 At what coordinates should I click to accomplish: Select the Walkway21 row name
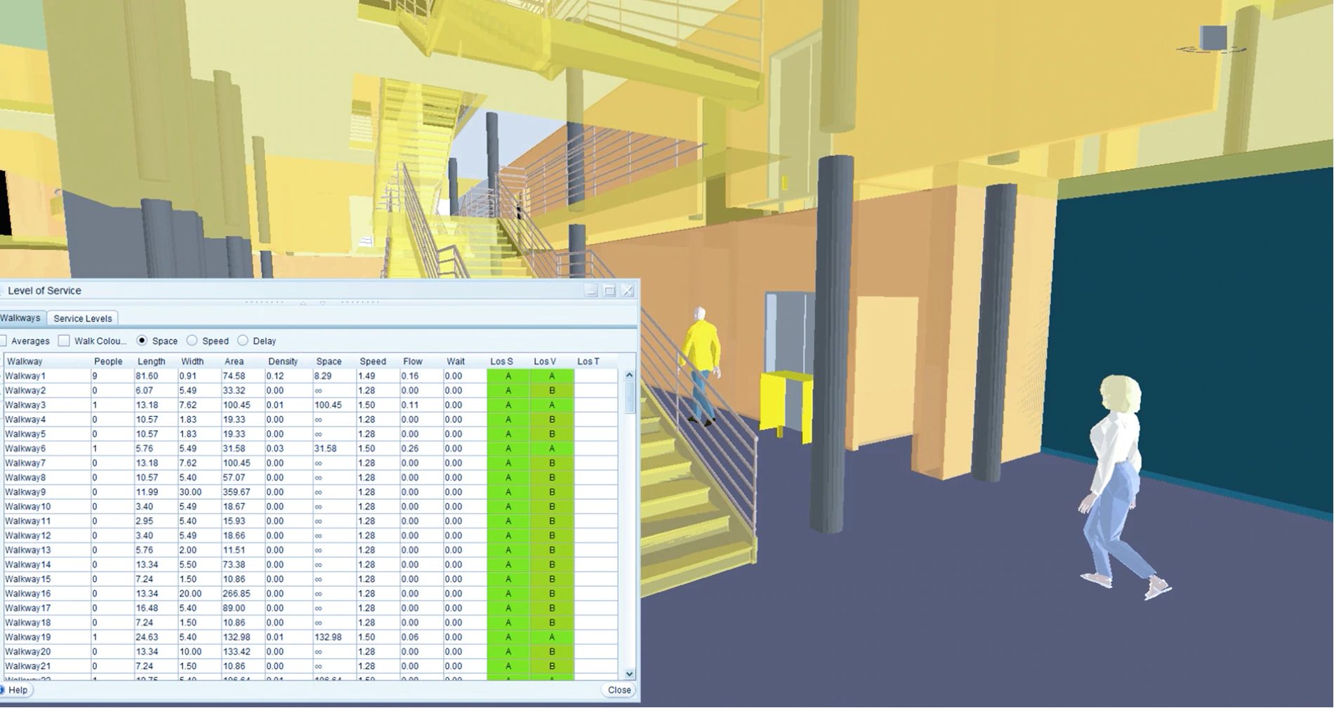[28, 666]
